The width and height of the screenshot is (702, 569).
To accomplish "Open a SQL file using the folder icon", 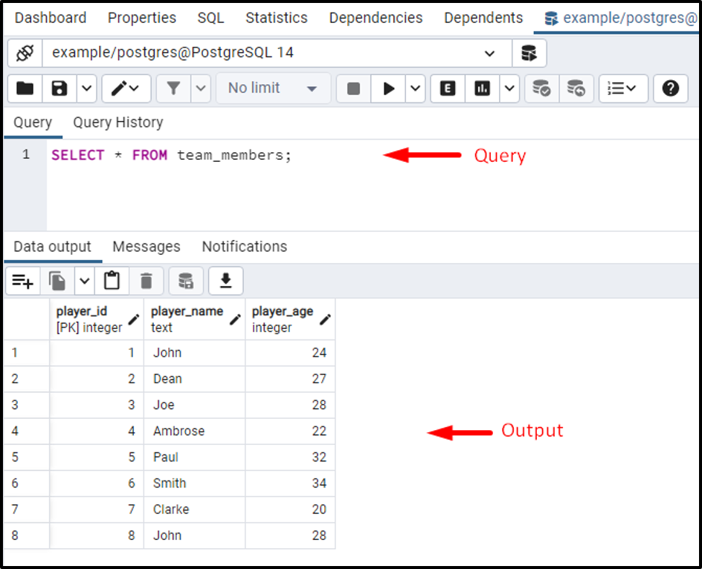I will 25,88.
